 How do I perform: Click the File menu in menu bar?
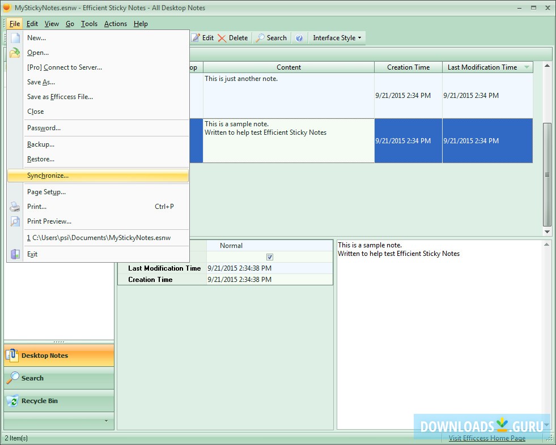(x=15, y=24)
